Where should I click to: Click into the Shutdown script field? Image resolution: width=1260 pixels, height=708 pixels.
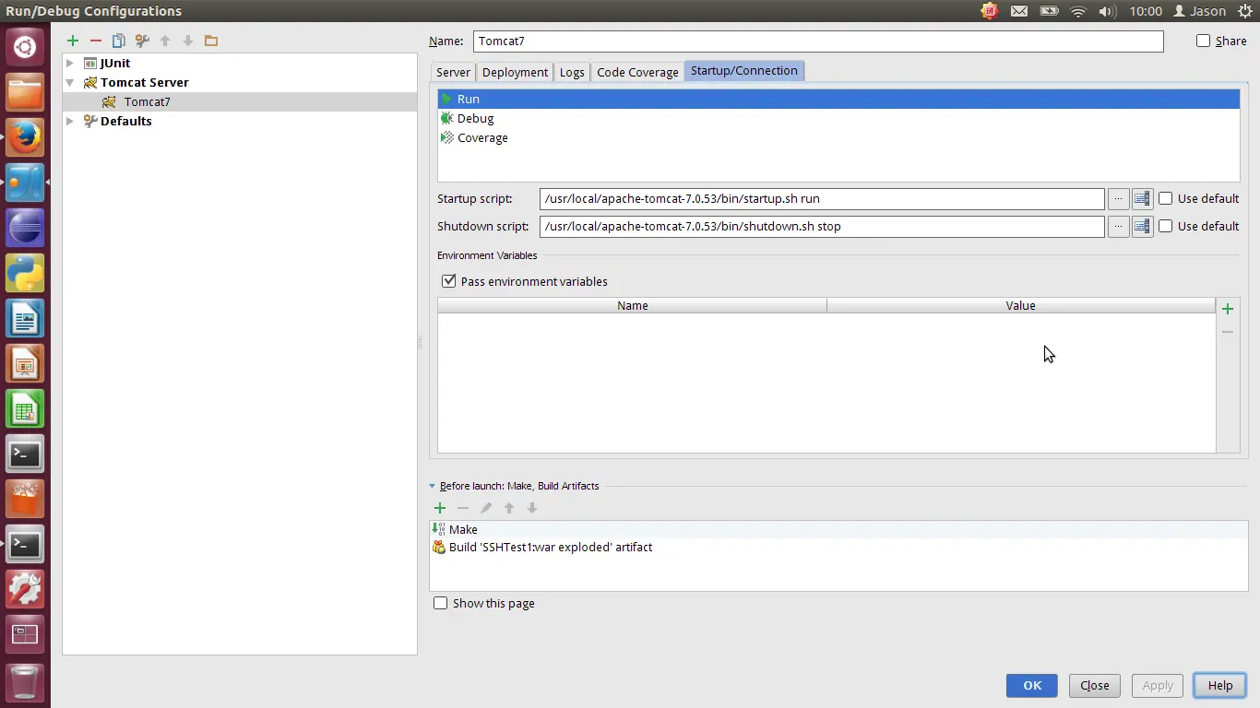pyautogui.click(x=822, y=226)
